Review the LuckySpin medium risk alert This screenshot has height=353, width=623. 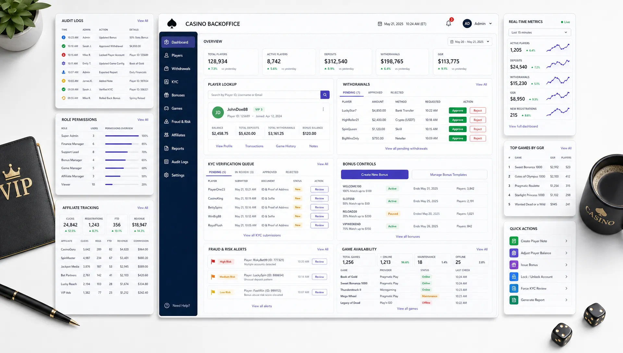tap(319, 277)
